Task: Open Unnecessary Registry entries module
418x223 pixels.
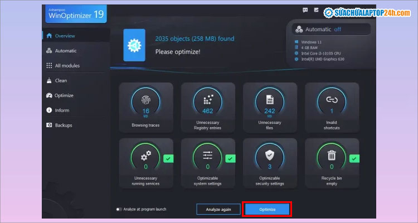Action: [208, 99]
